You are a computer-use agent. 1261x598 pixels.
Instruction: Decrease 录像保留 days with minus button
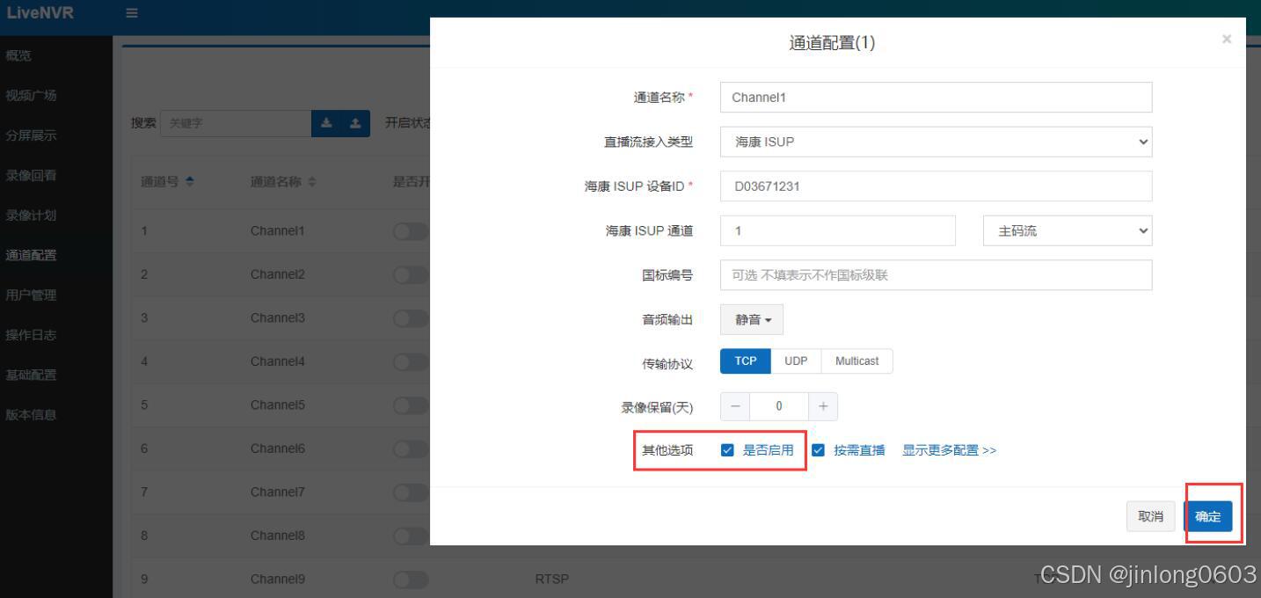pyautogui.click(x=735, y=406)
